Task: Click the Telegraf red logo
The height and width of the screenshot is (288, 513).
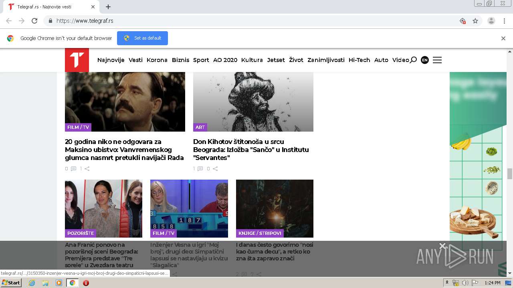Action: [77, 60]
